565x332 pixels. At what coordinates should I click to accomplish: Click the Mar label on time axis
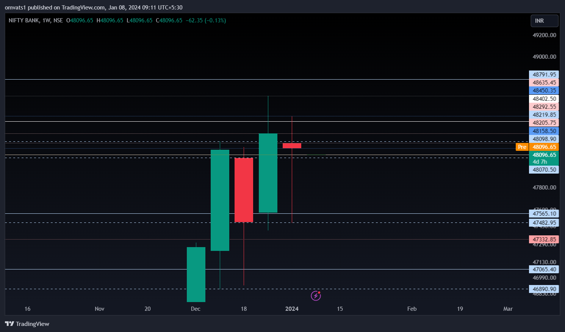508,309
